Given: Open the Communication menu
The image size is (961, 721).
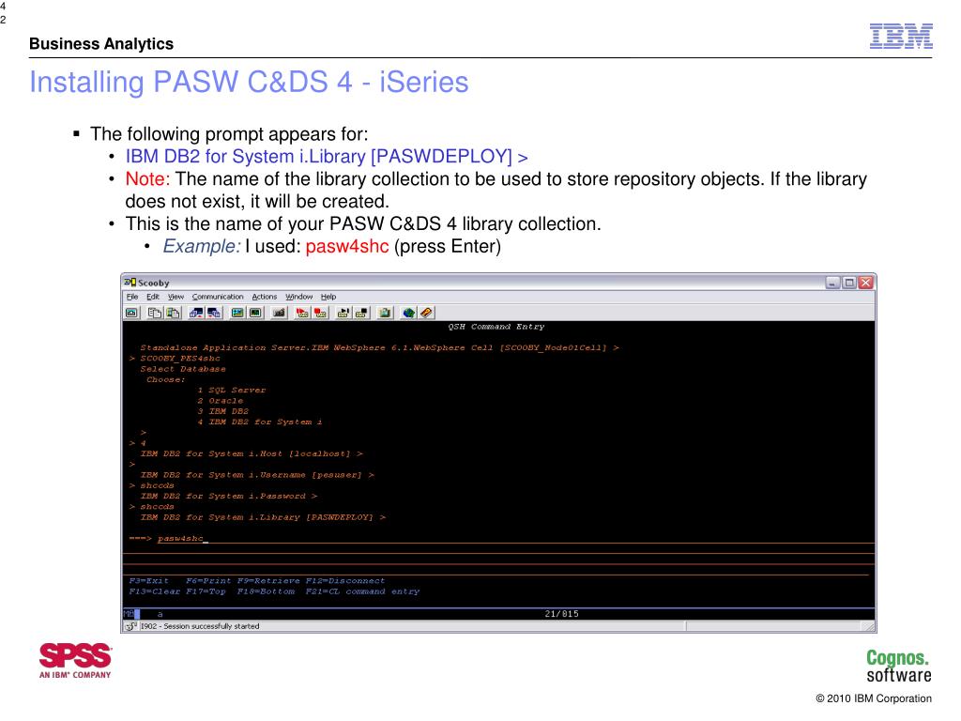Looking at the screenshot, I should click(218, 297).
